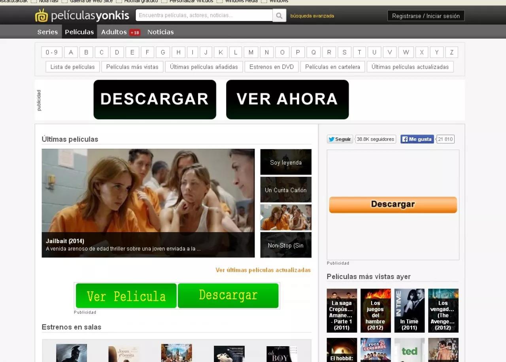Filter movies by letter R
The image size is (506, 362).
coord(329,52)
